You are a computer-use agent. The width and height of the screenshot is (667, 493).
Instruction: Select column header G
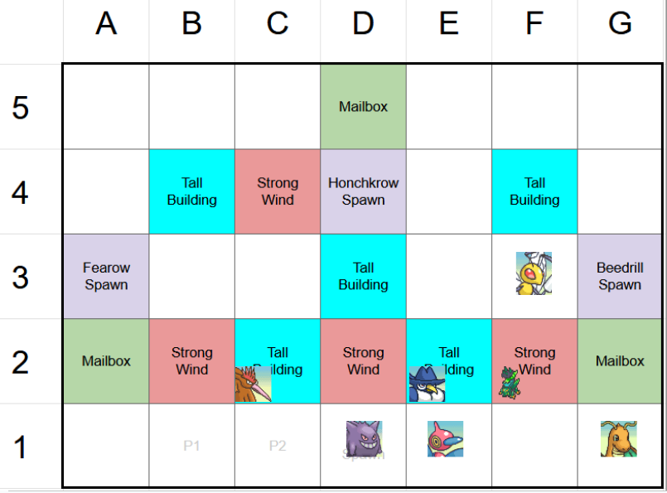620,24
